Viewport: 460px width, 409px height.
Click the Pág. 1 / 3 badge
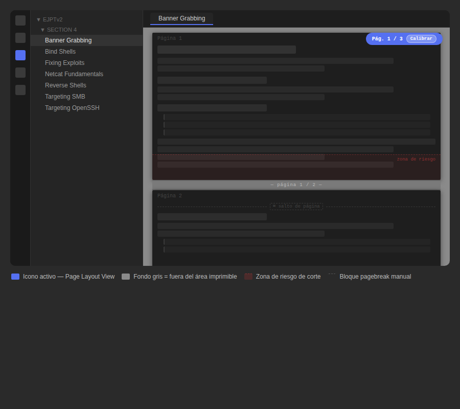pyautogui.click(x=387, y=38)
